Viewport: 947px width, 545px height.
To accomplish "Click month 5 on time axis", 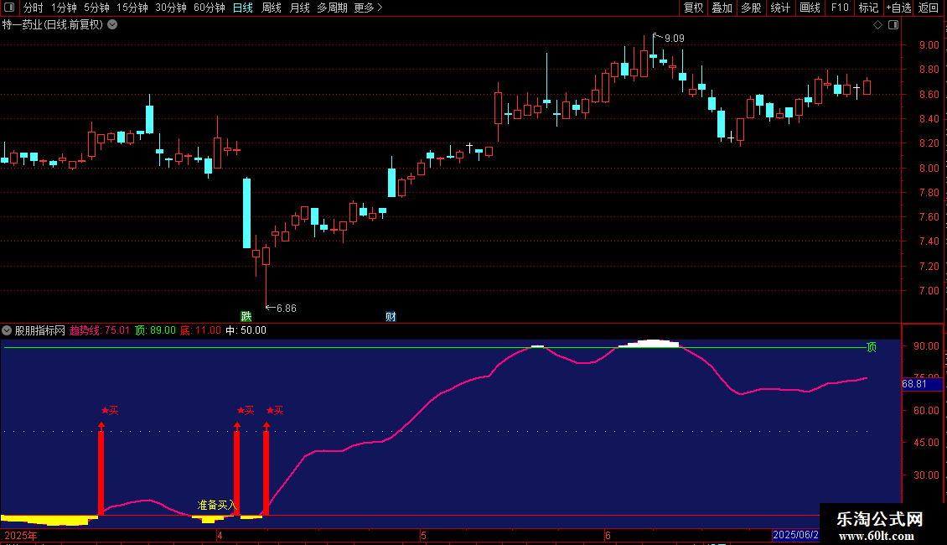I will (x=423, y=535).
